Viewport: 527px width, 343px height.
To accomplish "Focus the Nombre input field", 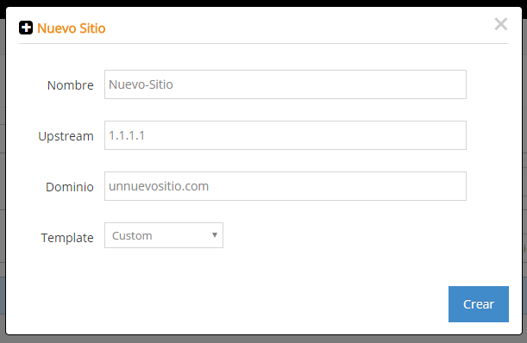I will [x=285, y=84].
